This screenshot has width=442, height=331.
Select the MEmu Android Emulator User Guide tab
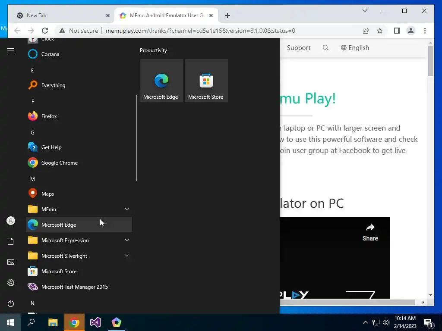(166, 16)
